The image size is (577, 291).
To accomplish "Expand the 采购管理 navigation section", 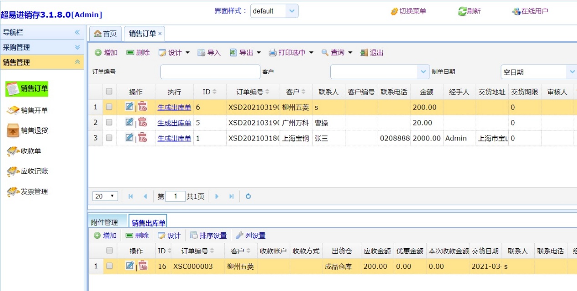I will click(42, 47).
